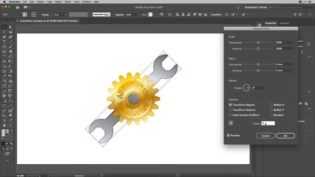Open the Essentials Classic workspace dropdown

pos(258,7)
